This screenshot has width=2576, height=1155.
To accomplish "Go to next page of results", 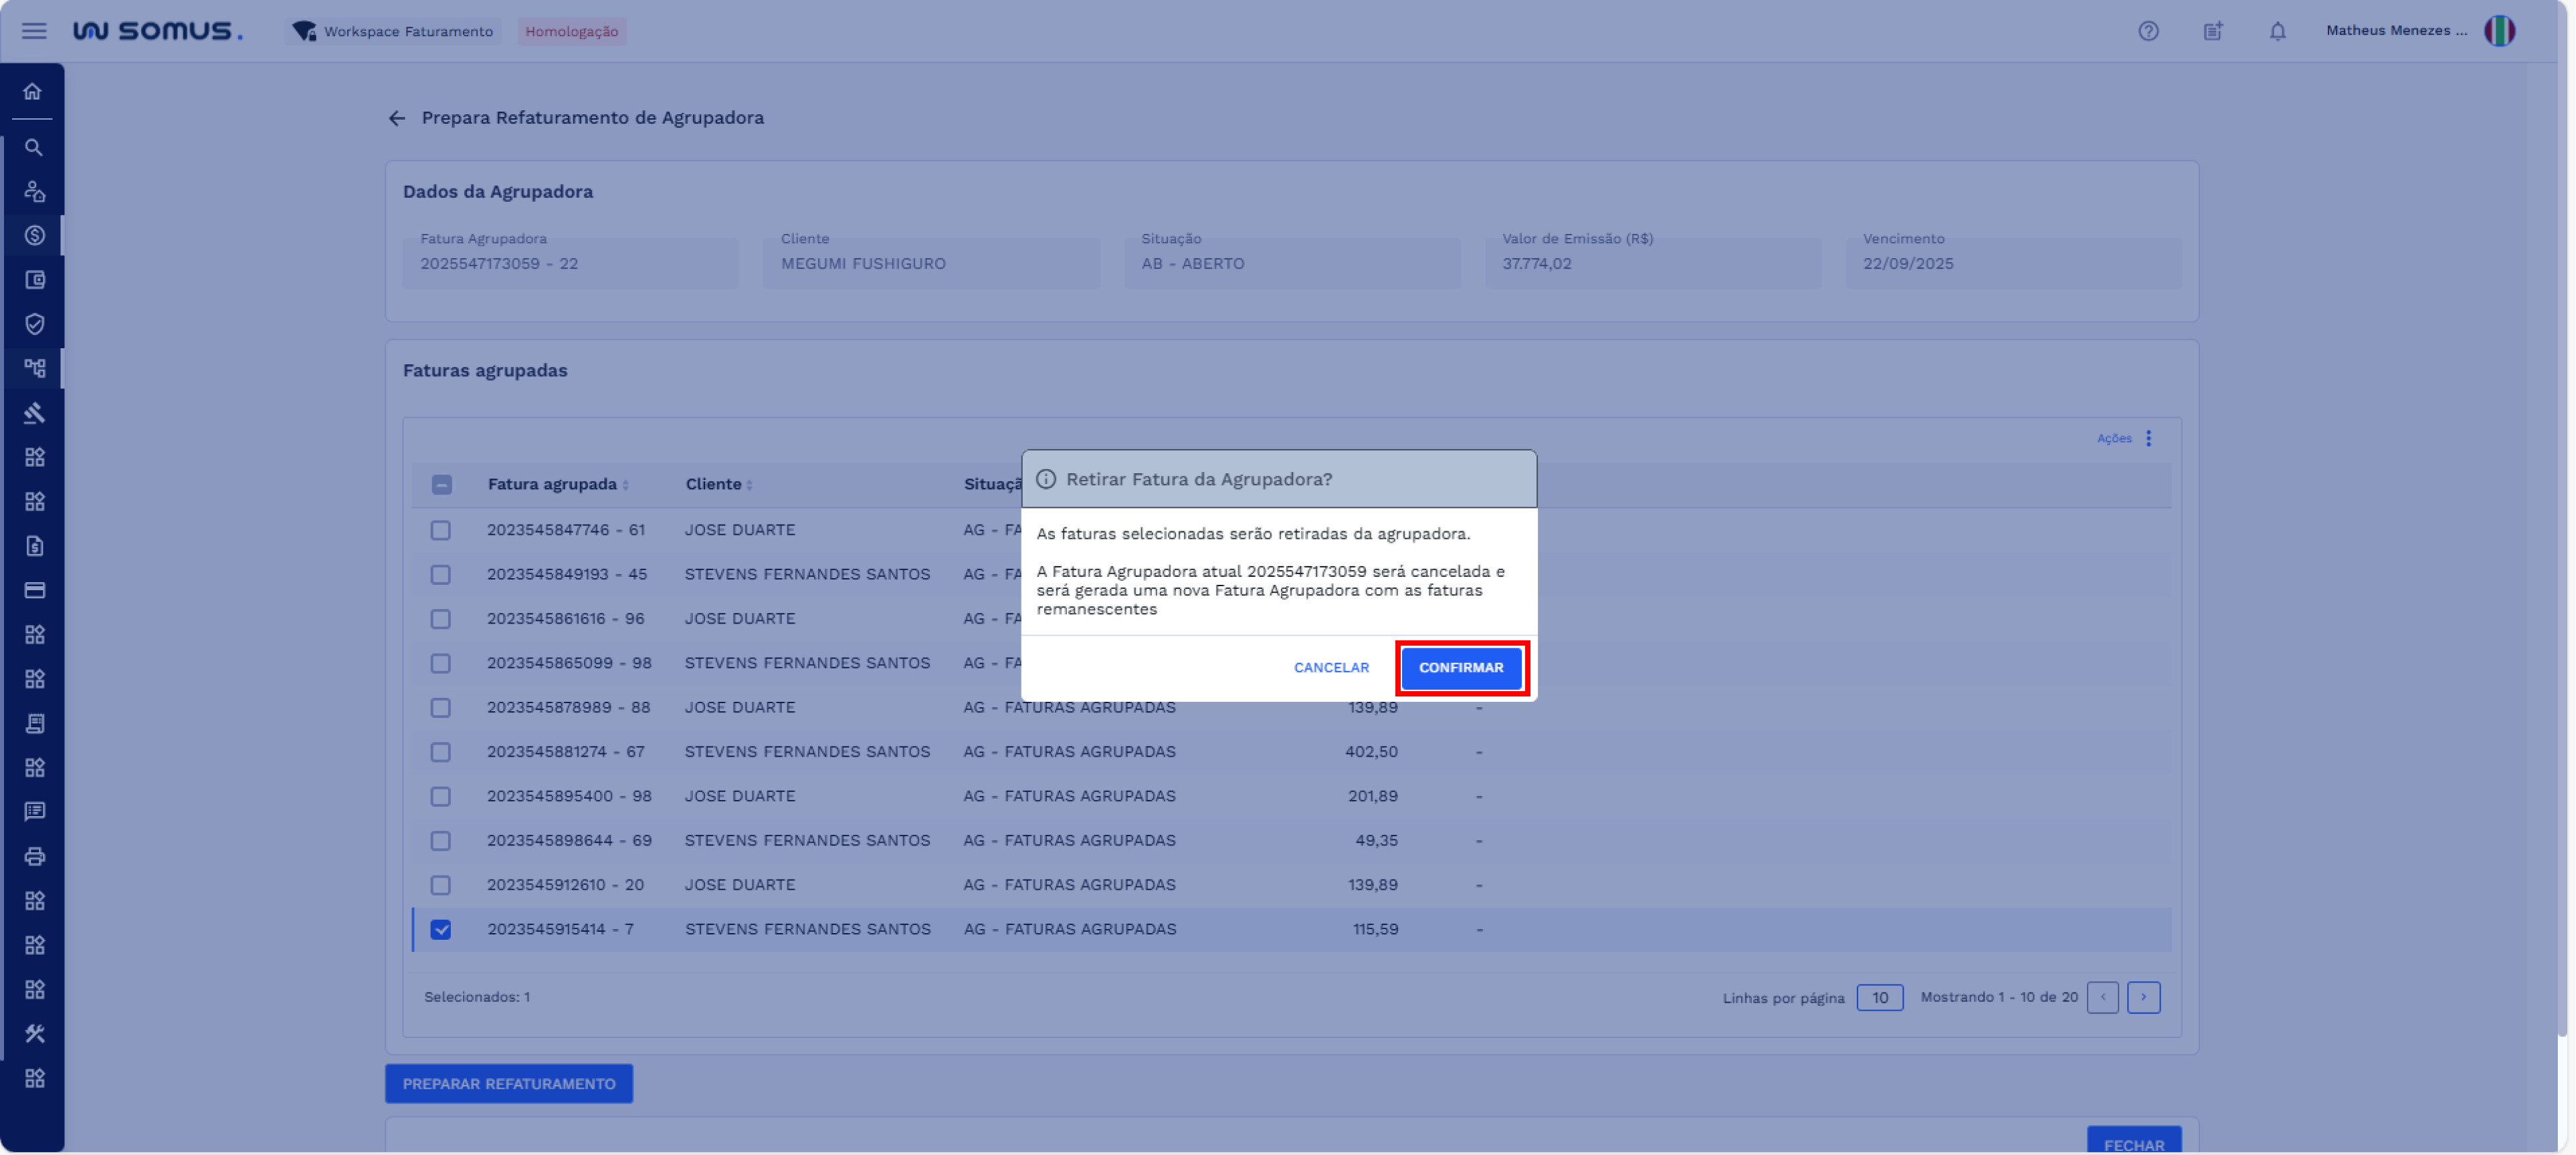I will tap(2143, 997).
